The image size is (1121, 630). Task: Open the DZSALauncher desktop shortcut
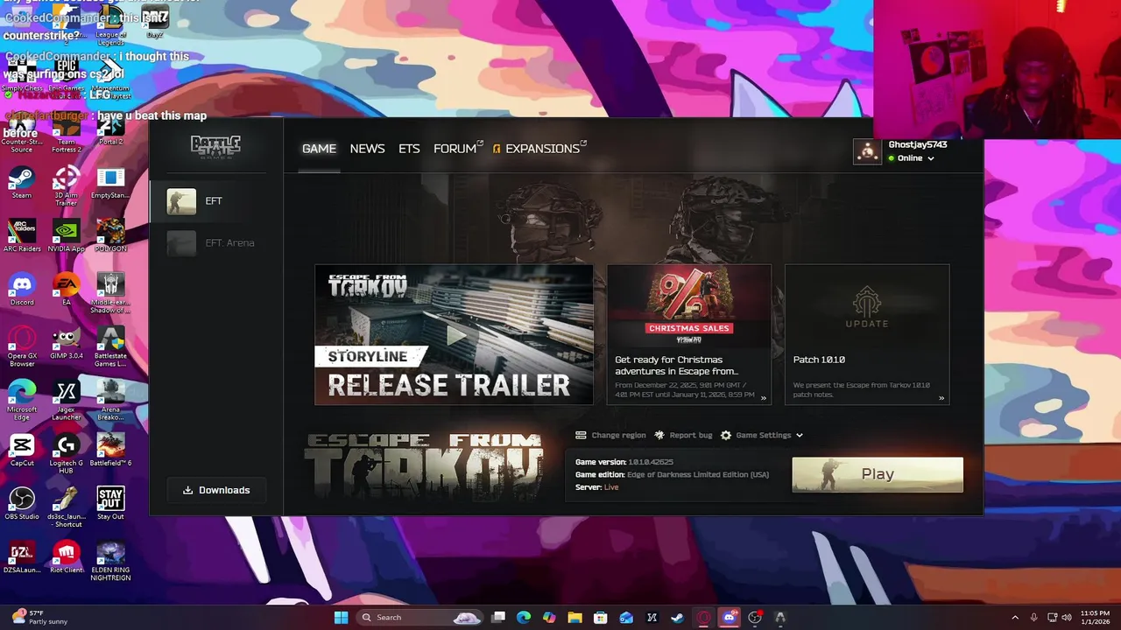[x=22, y=556]
